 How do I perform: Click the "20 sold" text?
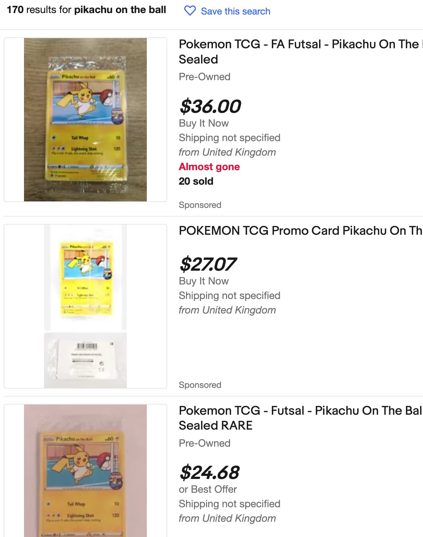[x=196, y=181]
